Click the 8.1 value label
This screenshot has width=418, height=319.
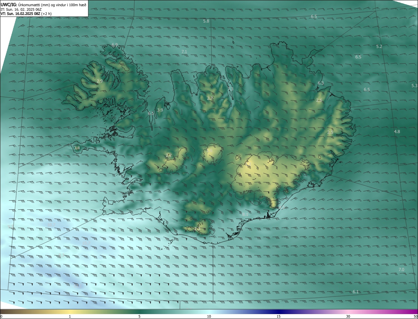(x=245, y=214)
